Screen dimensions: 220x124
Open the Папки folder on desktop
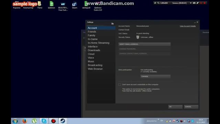(x=40, y=5)
